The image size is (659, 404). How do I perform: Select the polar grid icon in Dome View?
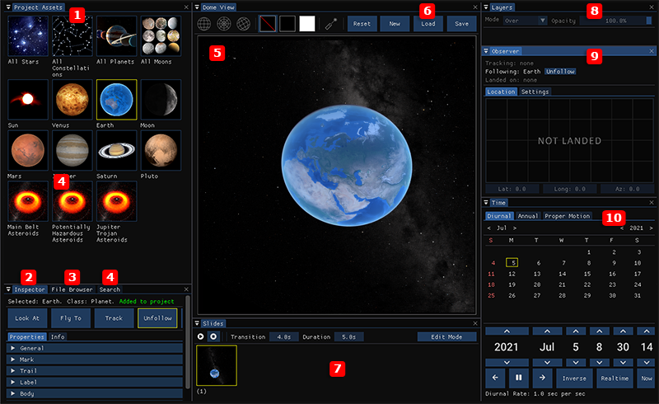click(223, 24)
